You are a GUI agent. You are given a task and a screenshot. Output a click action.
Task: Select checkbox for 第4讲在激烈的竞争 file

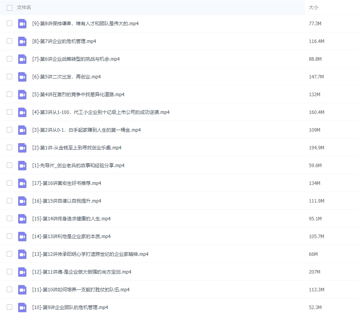(x=9, y=94)
